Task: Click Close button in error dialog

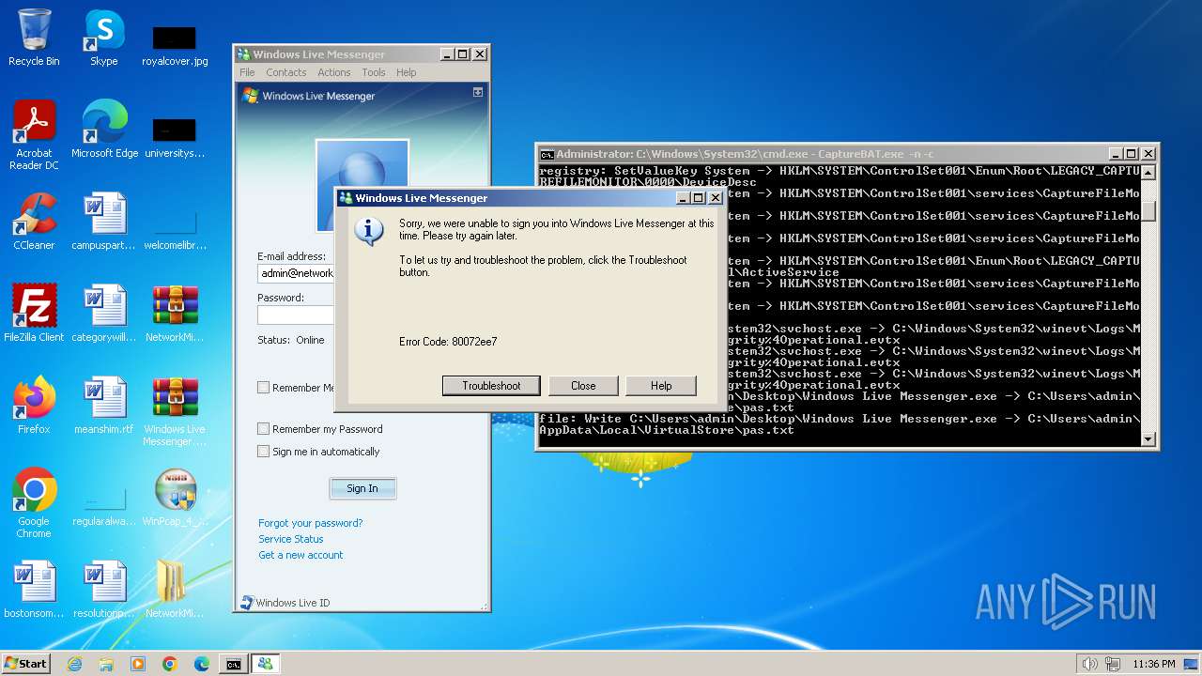Action: tap(583, 386)
